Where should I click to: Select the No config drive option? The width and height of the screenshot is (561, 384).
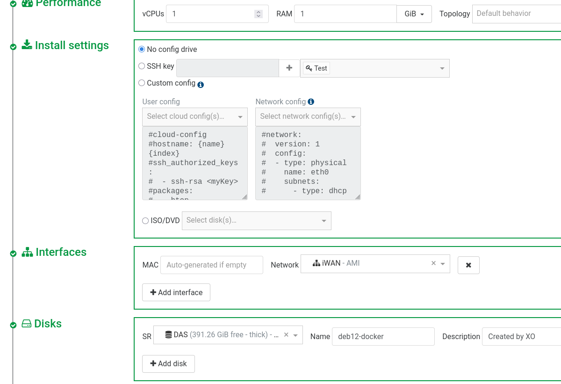[142, 49]
